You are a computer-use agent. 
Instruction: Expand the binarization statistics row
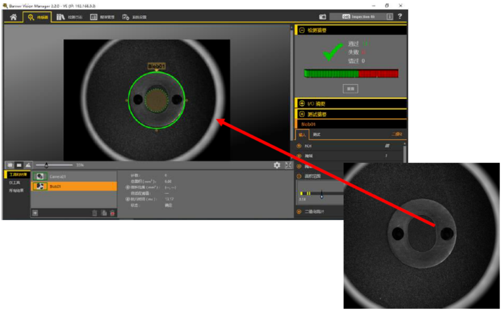tap(299, 211)
